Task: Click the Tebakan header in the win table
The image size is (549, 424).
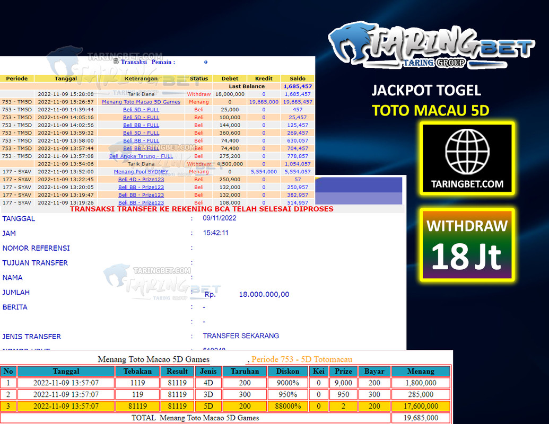Action: pos(137,371)
